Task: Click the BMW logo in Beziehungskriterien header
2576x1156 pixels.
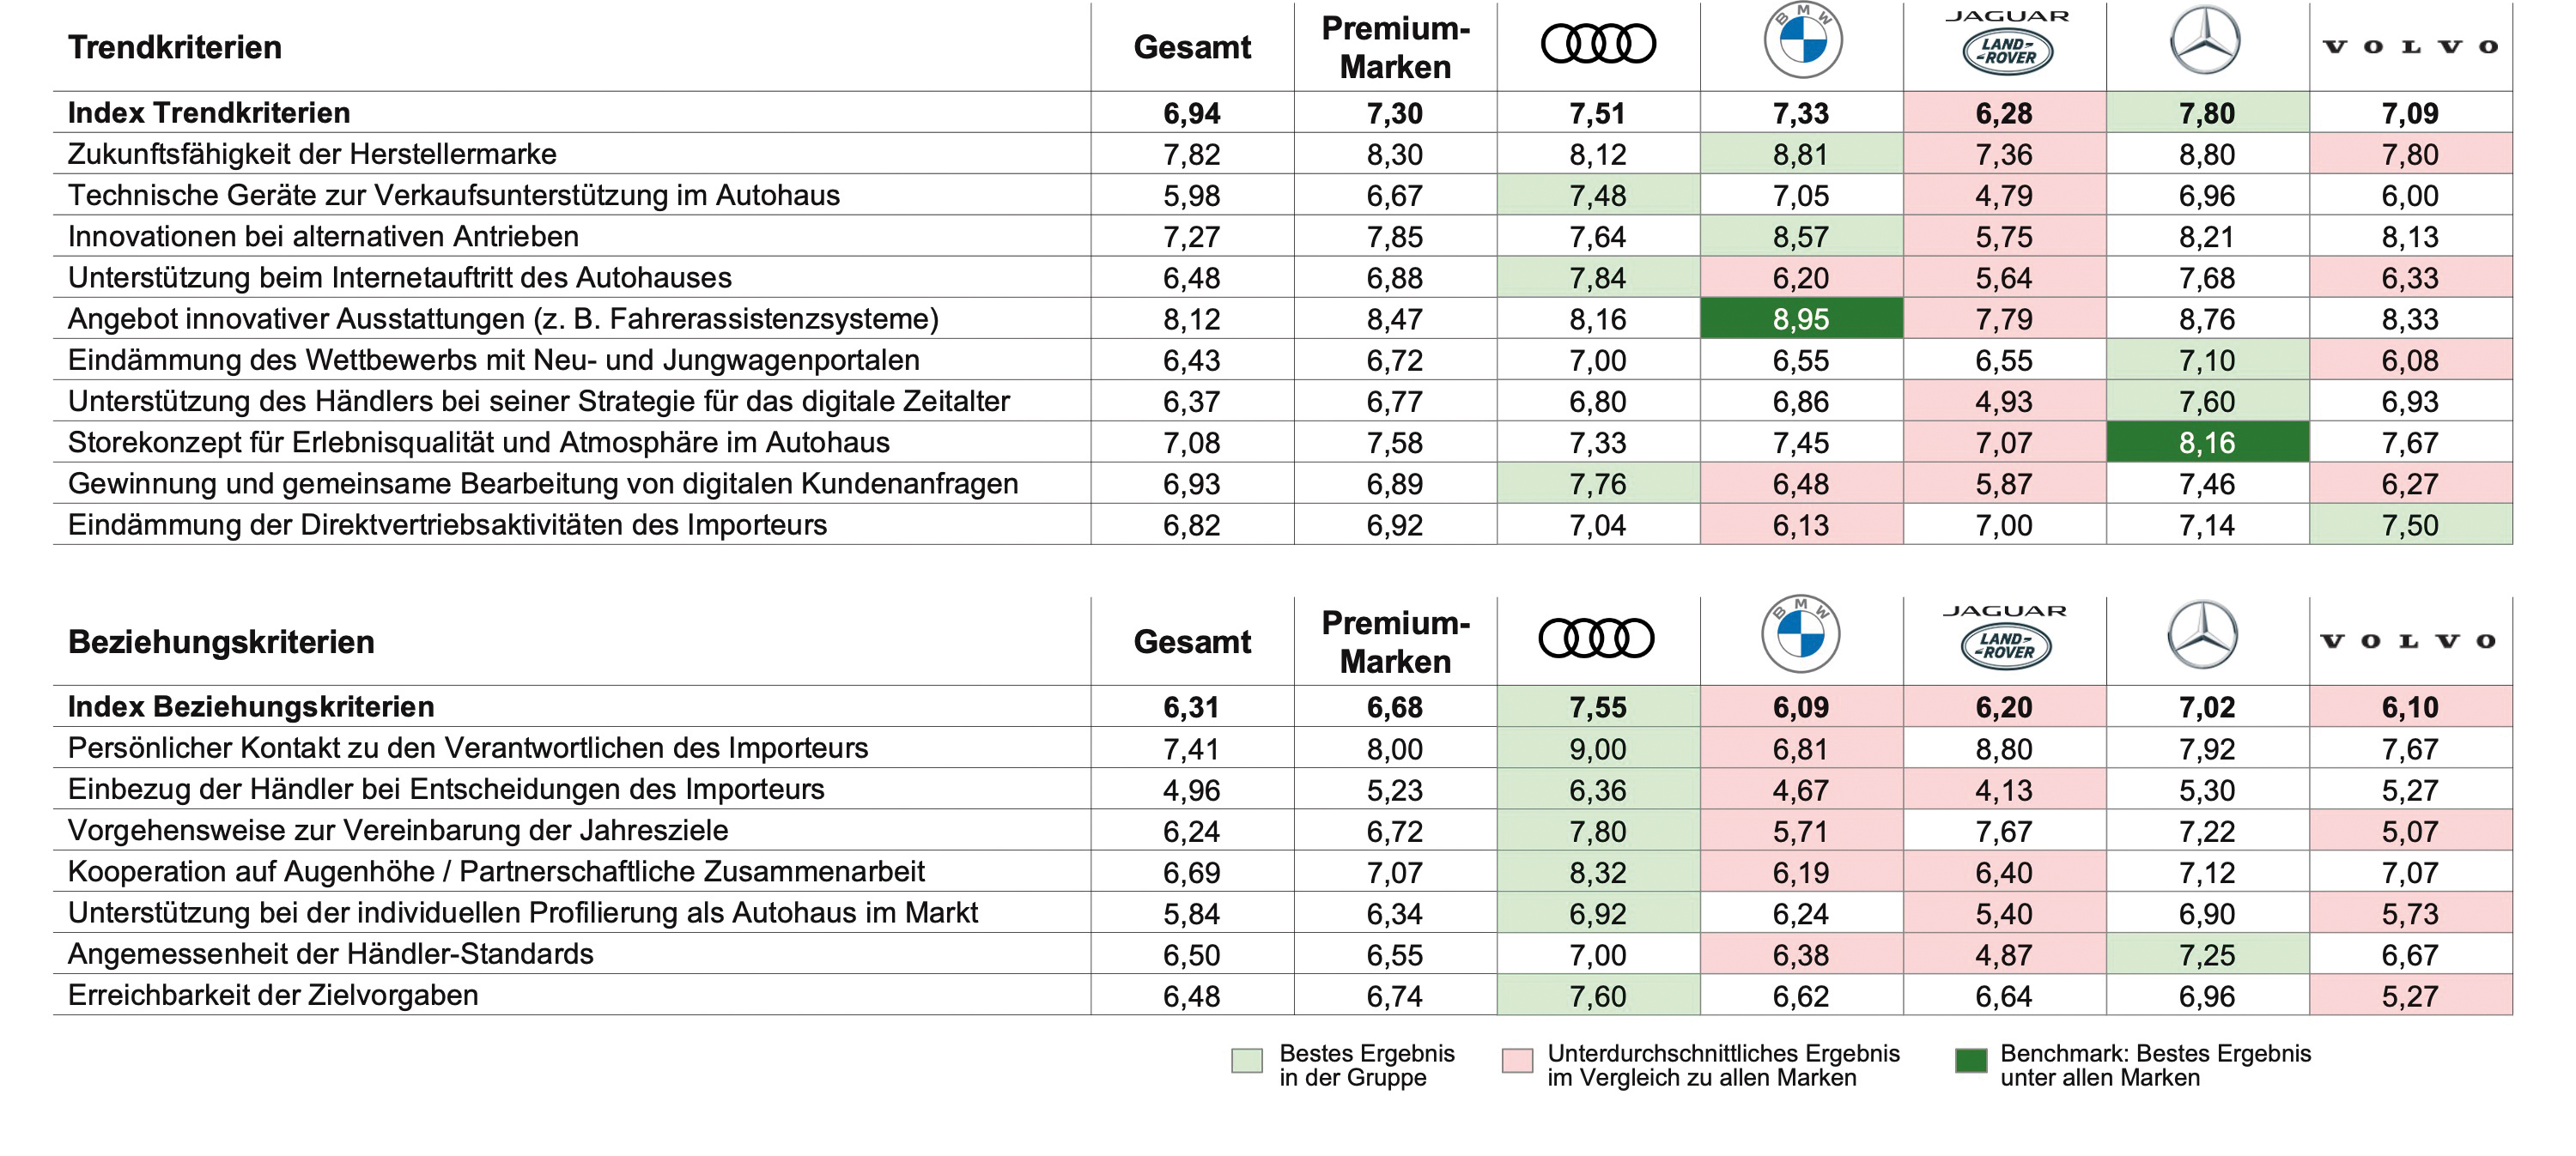Action: tap(1800, 634)
